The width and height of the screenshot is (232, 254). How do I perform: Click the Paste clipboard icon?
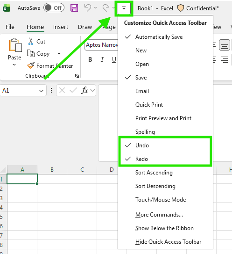(15, 45)
